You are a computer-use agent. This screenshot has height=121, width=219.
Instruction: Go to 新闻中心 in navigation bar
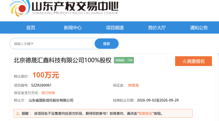coord(73,27)
